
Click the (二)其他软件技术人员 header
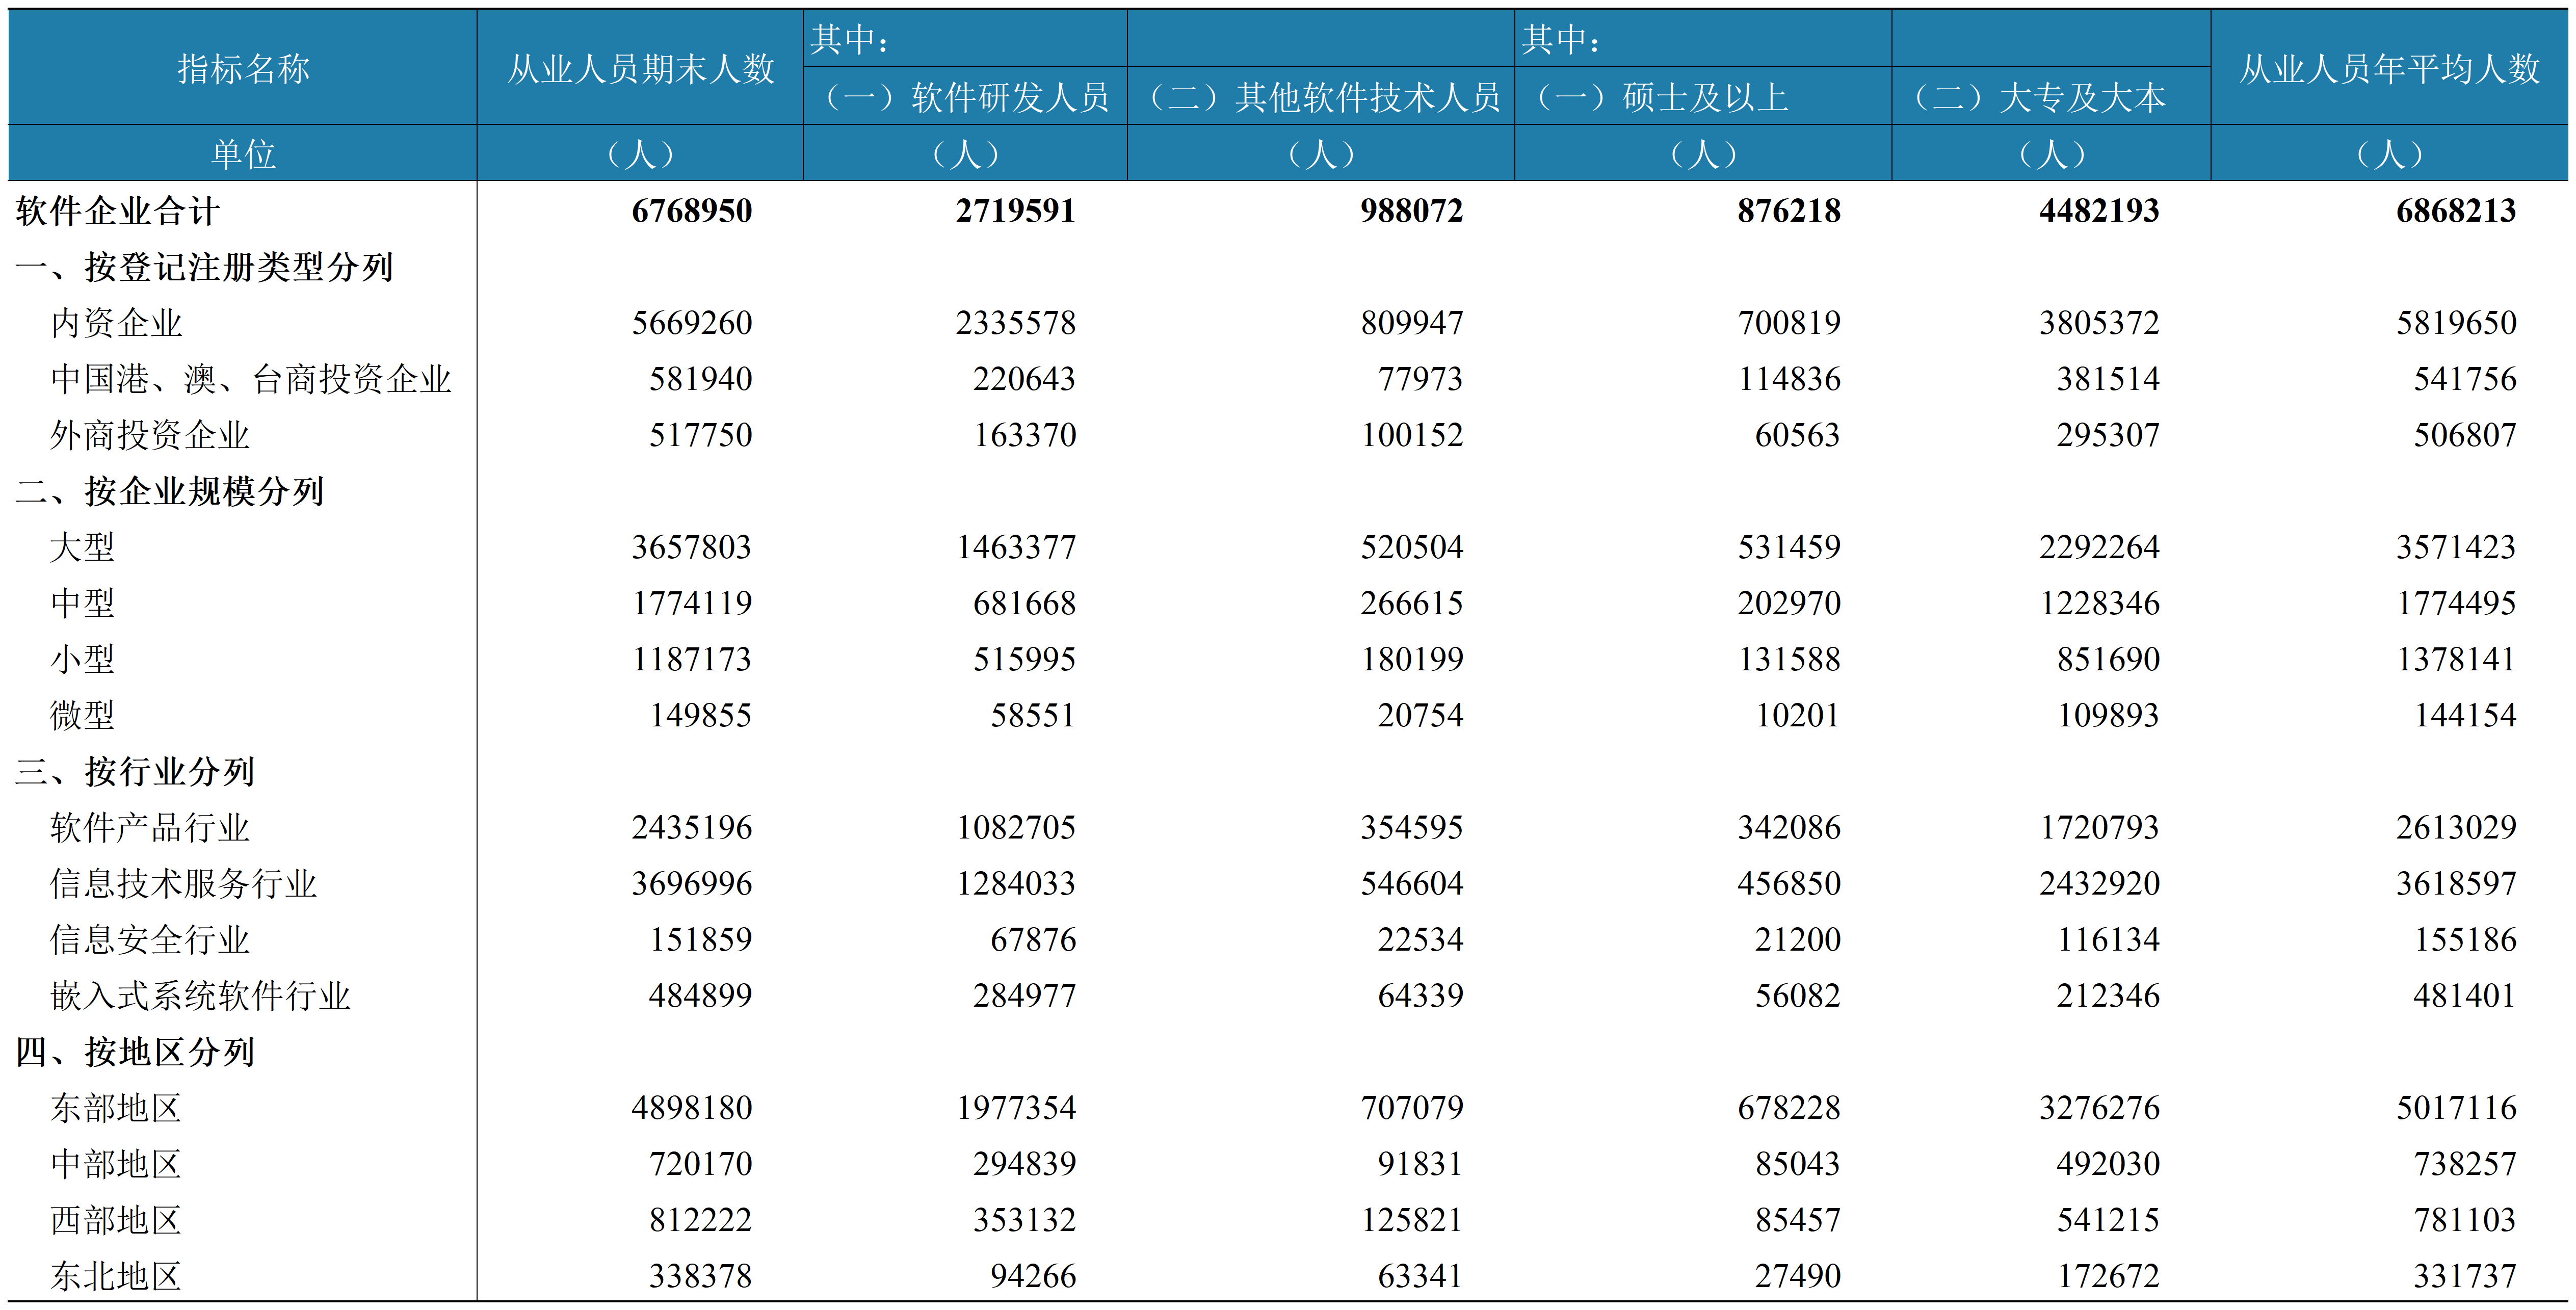click(1321, 97)
